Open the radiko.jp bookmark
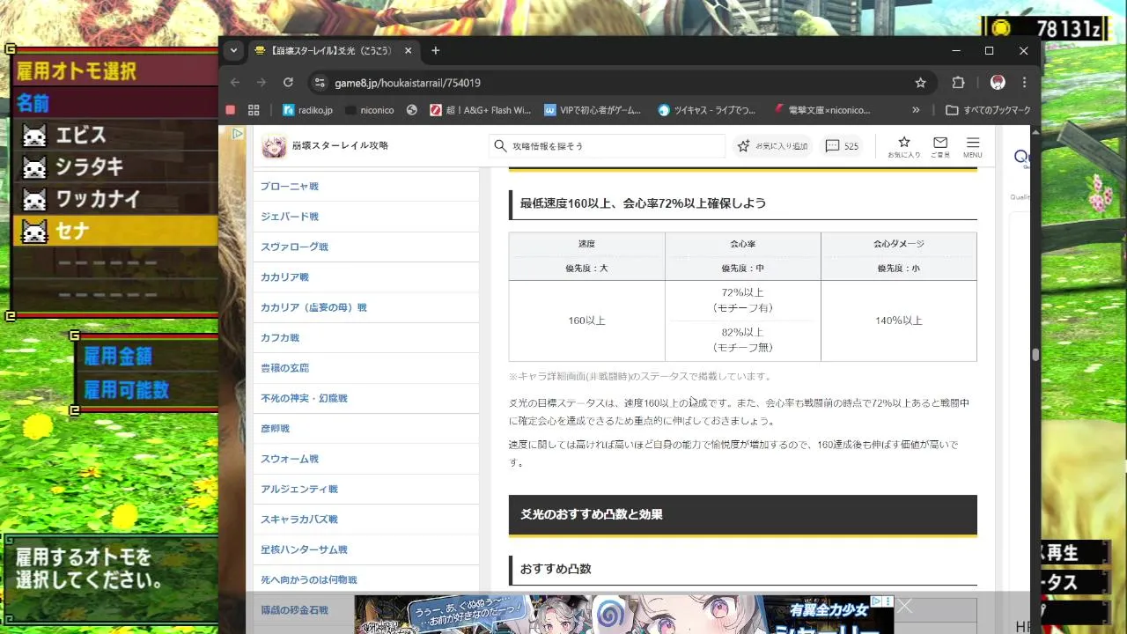This screenshot has height=634, width=1127. pyautogui.click(x=307, y=110)
